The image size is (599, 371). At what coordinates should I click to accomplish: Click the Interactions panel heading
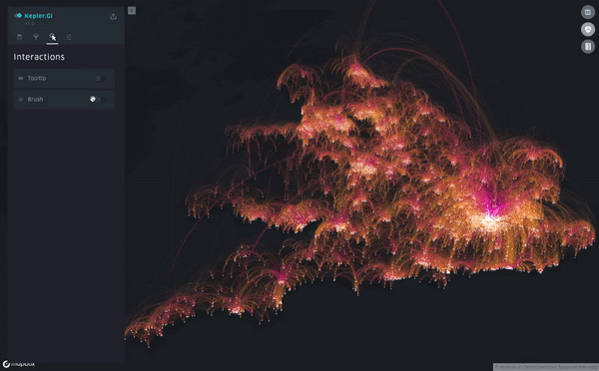click(39, 57)
